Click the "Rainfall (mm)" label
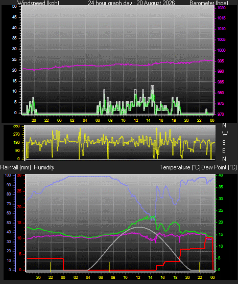 (15, 167)
